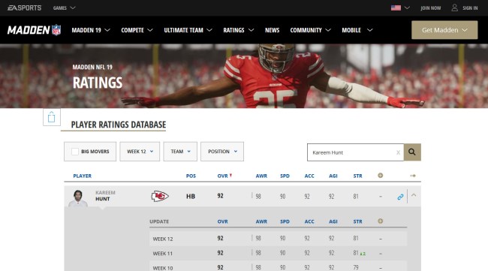Sort by the POS column header
The image size is (488, 271).
click(191, 176)
